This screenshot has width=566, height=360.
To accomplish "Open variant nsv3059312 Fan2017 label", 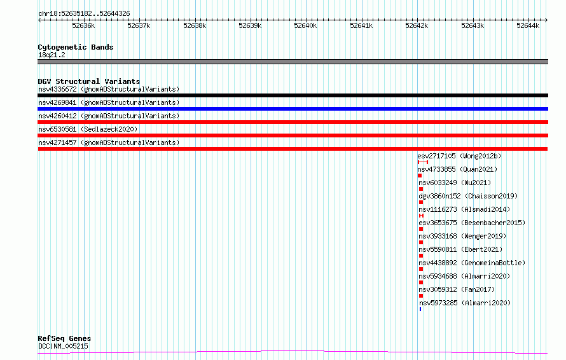I will (457, 289).
